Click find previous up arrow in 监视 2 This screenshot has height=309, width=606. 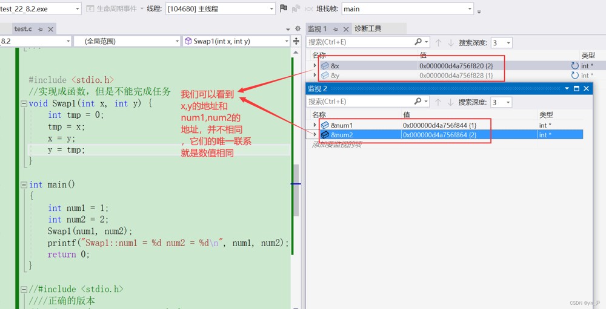point(438,102)
